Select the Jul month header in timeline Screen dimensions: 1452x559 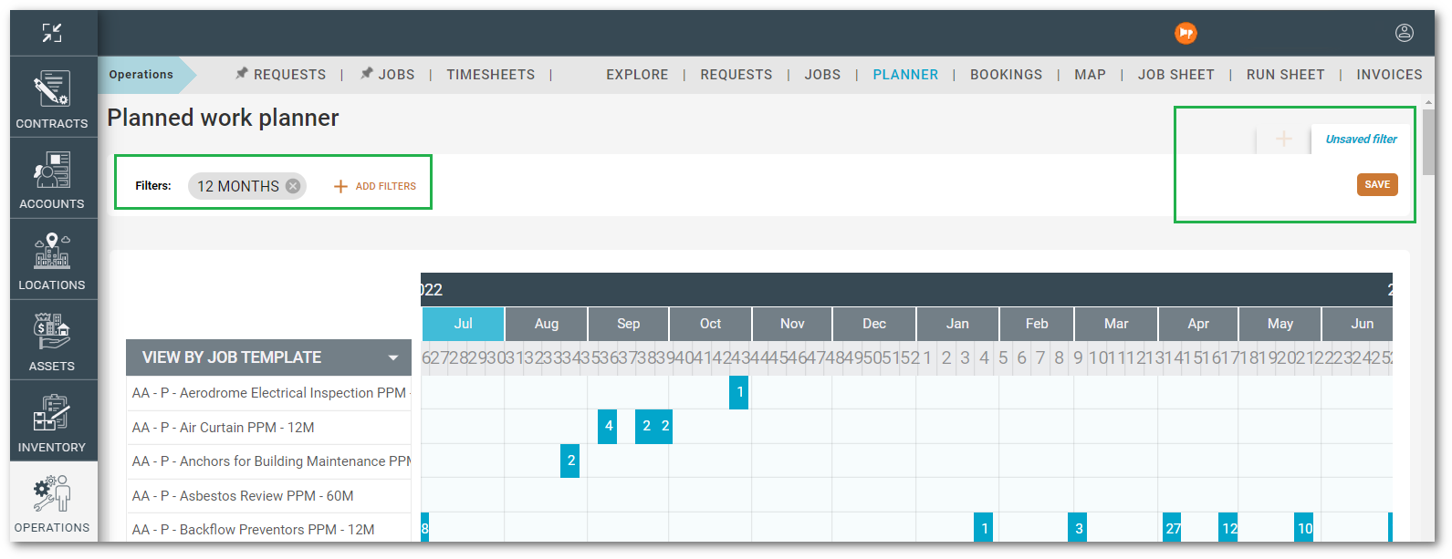(463, 324)
